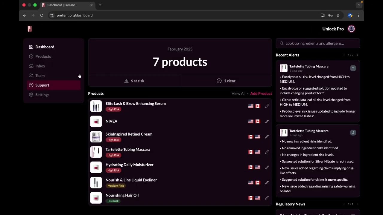Viewport: 383px width, 215px height.
Task: Click SkinInspired Retinol Cream thumbnail
Action: (96, 136)
